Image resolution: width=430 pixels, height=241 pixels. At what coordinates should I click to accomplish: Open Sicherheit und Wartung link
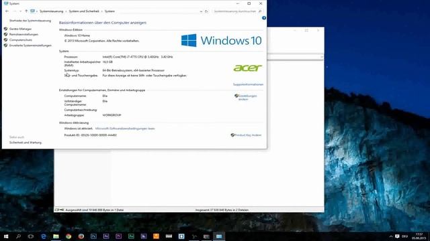[26, 143]
